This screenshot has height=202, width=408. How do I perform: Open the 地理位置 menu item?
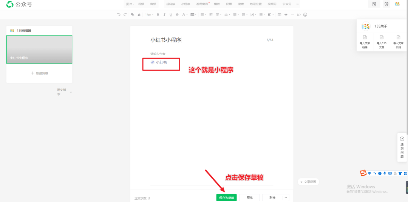coord(256,4)
